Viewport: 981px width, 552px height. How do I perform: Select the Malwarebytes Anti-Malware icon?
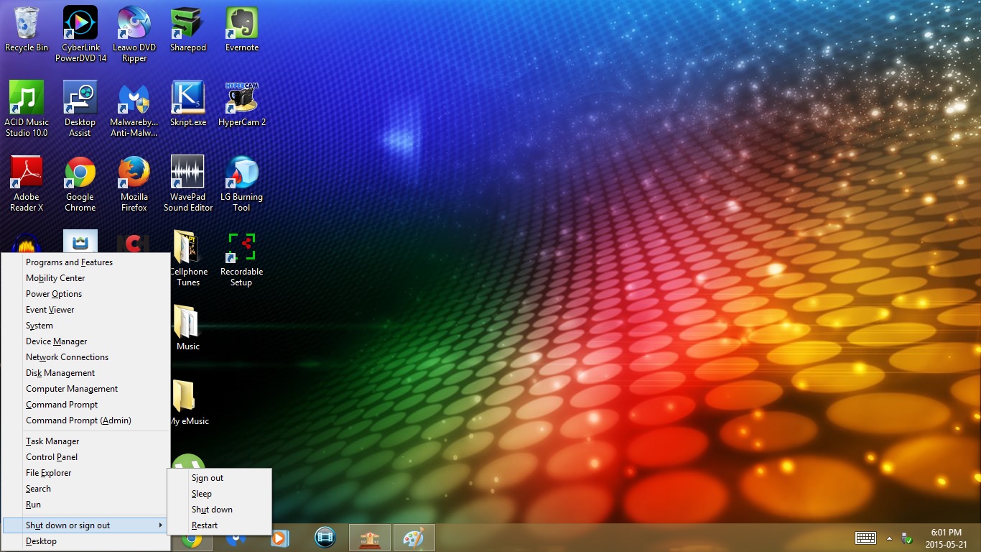point(134,109)
